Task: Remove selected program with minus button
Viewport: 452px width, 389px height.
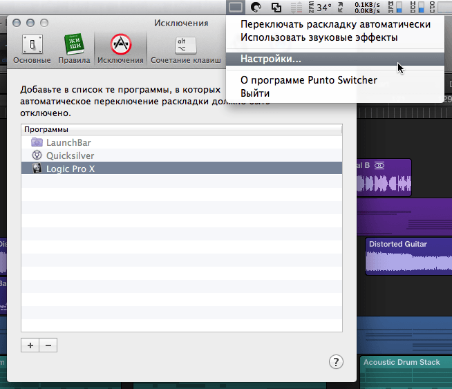Action: click(48, 345)
